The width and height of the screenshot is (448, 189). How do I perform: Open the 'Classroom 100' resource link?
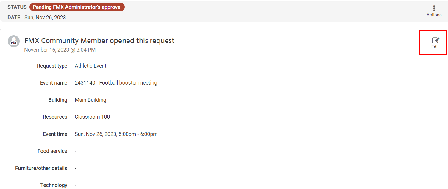pos(92,117)
